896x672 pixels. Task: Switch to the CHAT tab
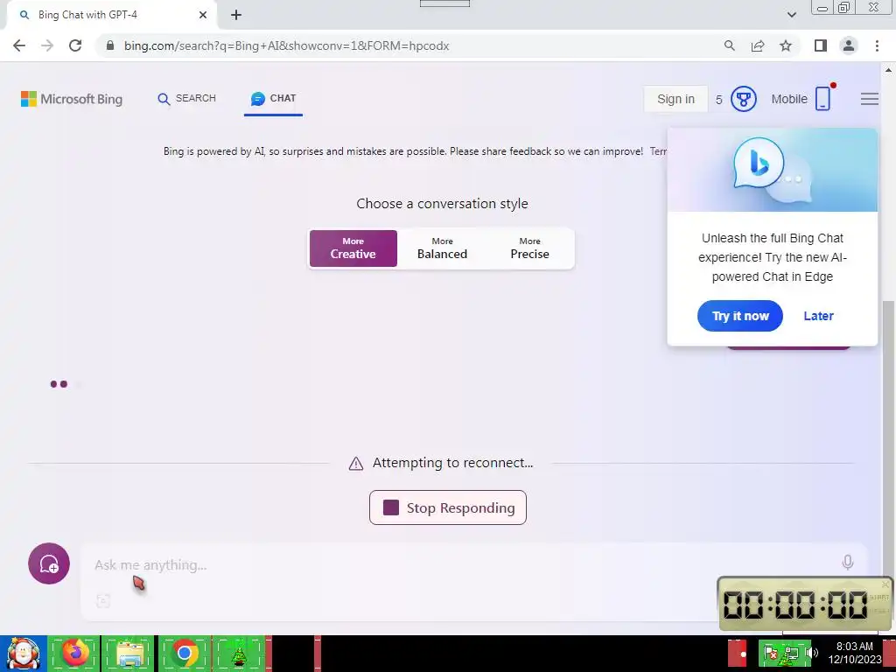[273, 98]
